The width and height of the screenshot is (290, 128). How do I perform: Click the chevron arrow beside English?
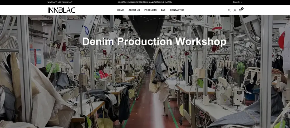point(242,2)
